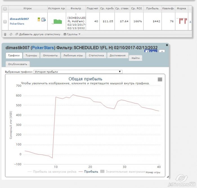Image resolution: width=197 pixels, height=188 pixels.
Task: Open the Выбранные графики dropdown
Action: 78,72
